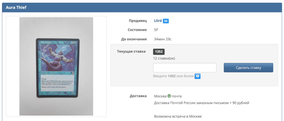Screen dimensions: 284x121
Task: Click the current bid badge 1352
Action: (x=159, y=52)
